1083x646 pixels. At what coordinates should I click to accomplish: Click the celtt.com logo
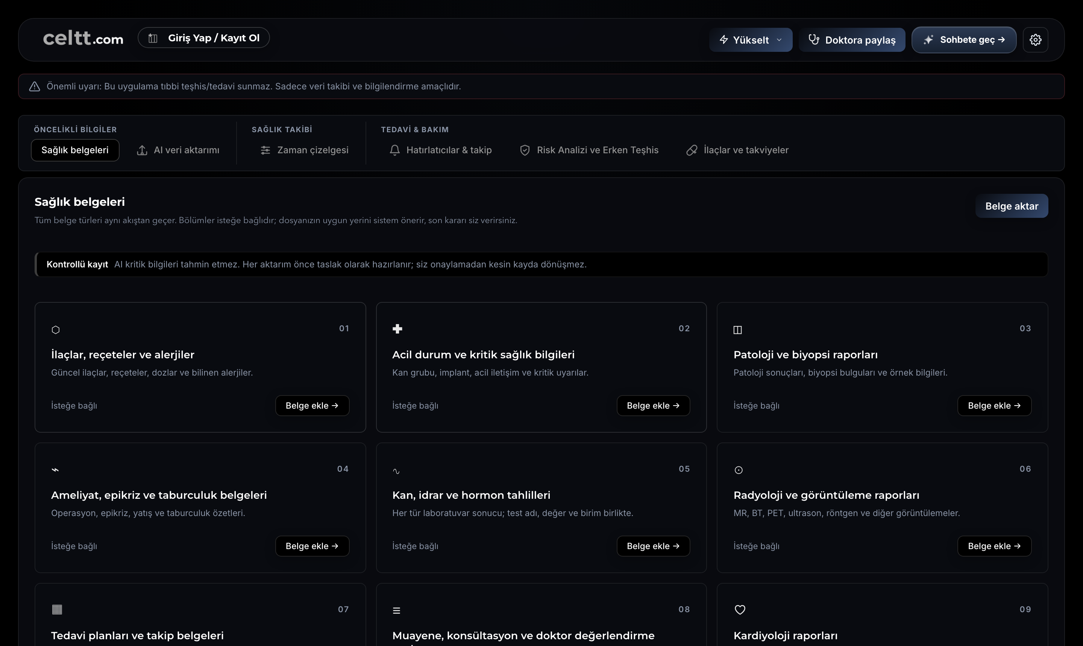[83, 39]
